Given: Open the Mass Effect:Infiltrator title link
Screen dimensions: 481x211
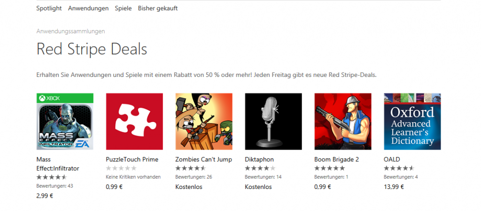Looking at the screenshot, I should pyautogui.click(x=58, y=164).
